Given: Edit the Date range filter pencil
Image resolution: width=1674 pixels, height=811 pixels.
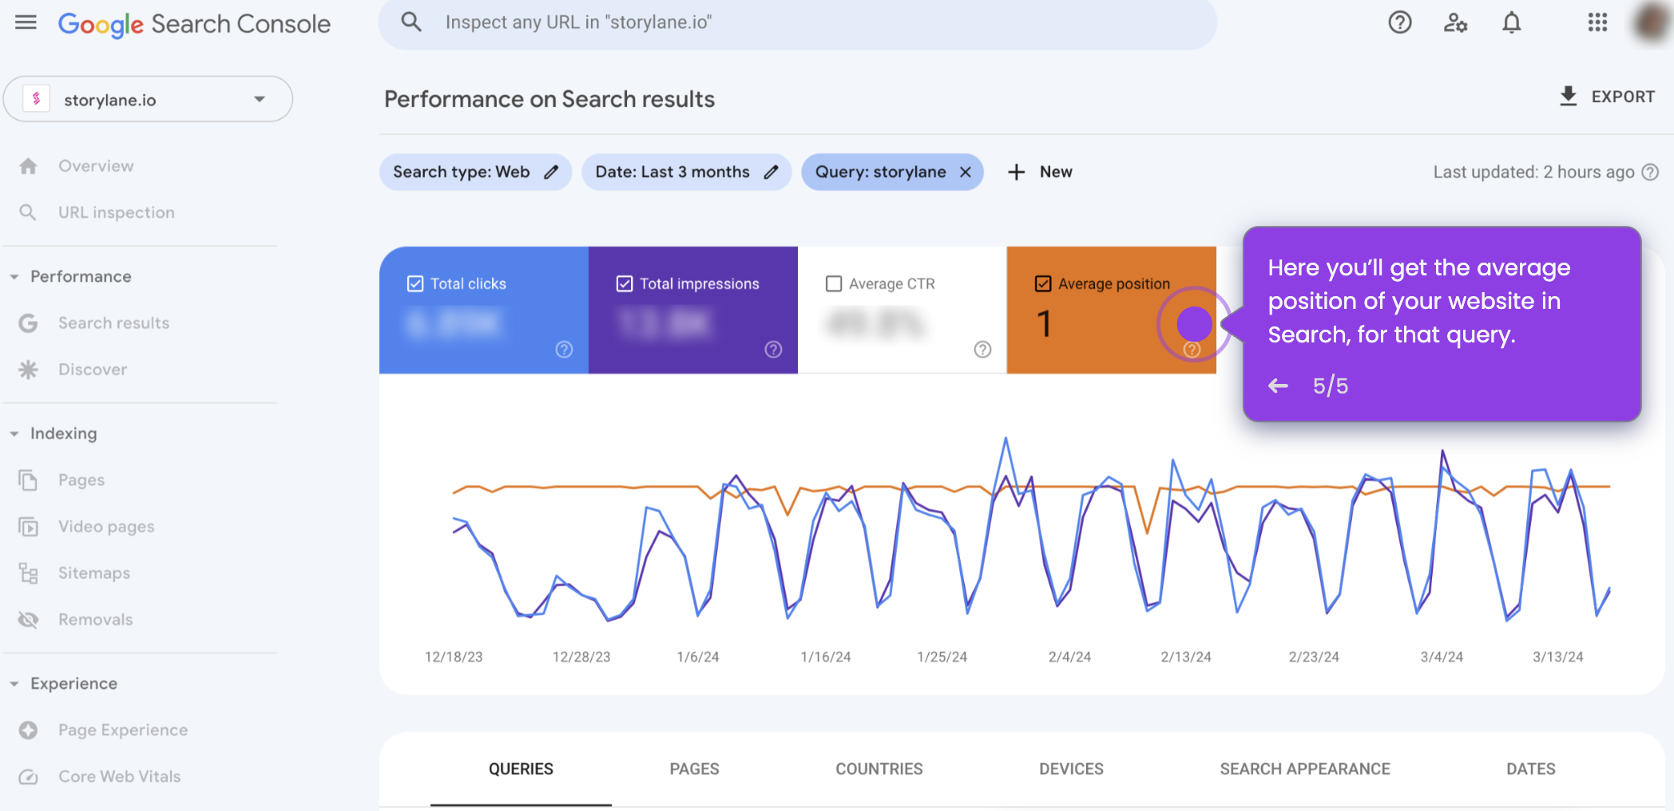Looking at the screenshot, I should 771,172.
